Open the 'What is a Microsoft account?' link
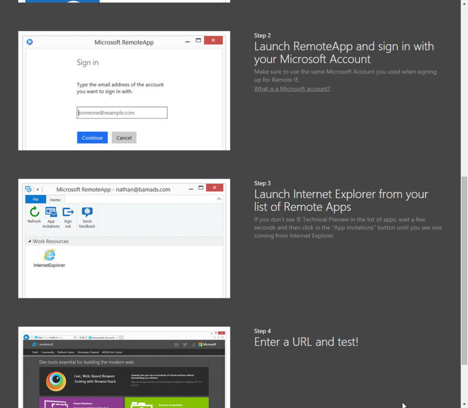The image size is (468, 408). (292, 89)
